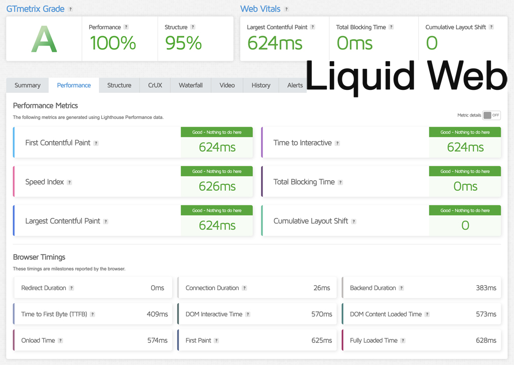This screenshot has width=514, height=365.
Task: Click the 628ms Fully Loaded Time value
Action: [486, 340]
